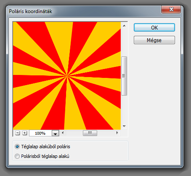Screen dimensions: 191x176
Task: Confirm the filter with OK
Action: pos(154,27)
